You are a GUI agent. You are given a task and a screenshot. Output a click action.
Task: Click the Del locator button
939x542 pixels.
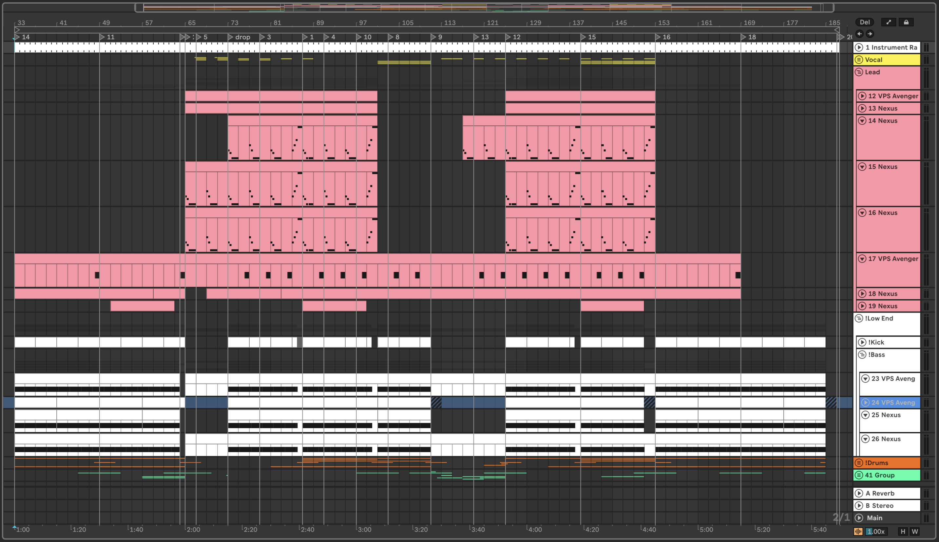(x=865, y=22)
